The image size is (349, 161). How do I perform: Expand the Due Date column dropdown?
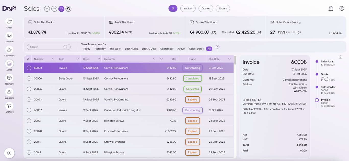point(229,59)
